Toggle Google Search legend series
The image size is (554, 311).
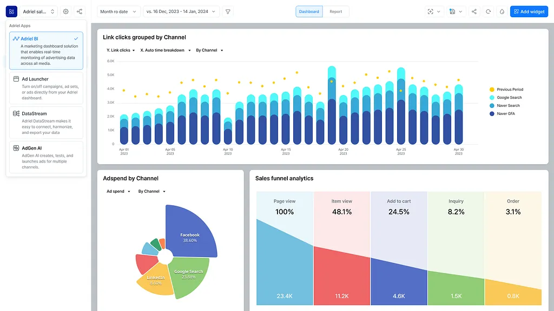(509, 98)
